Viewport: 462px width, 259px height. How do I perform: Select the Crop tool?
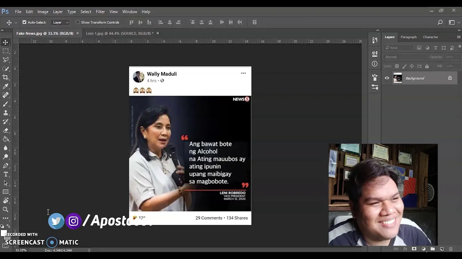tap(6, 77)
